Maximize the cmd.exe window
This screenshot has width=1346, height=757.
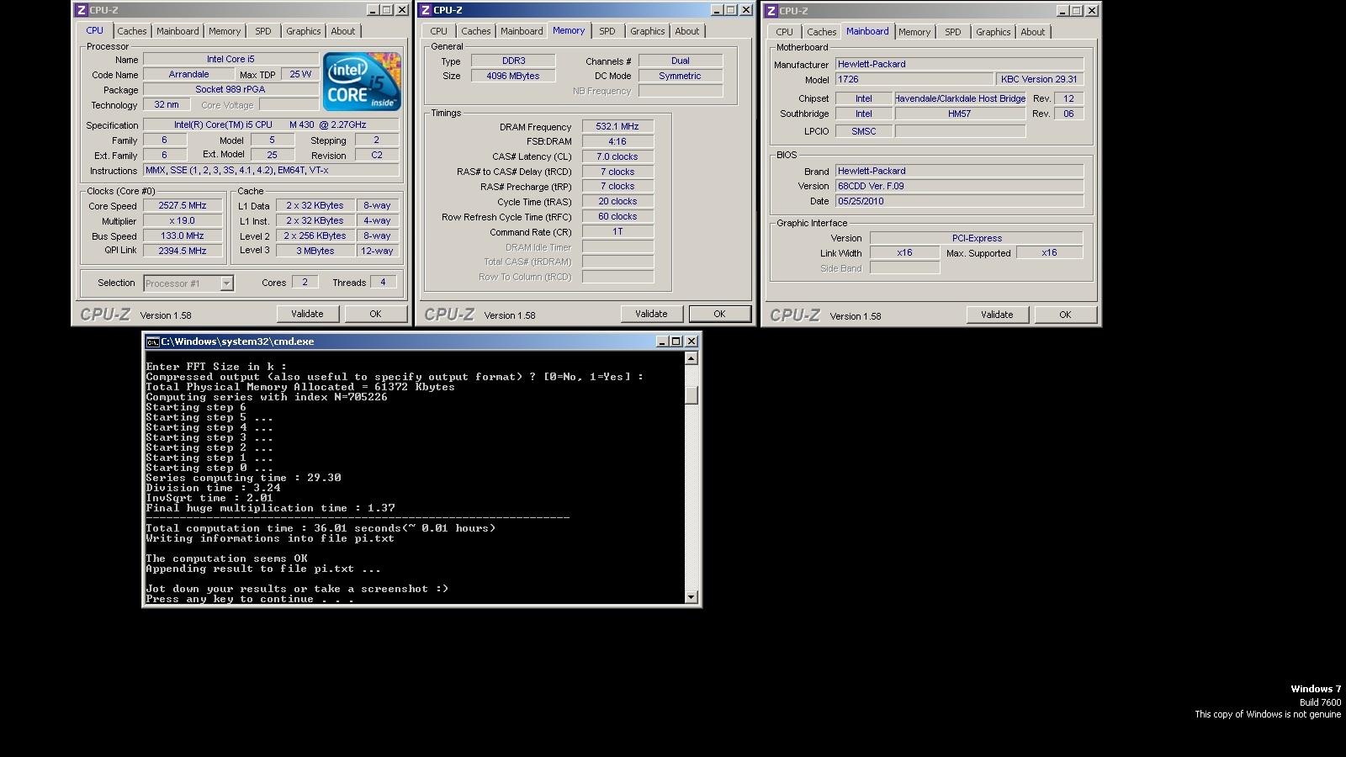click(x=676, y=341)
